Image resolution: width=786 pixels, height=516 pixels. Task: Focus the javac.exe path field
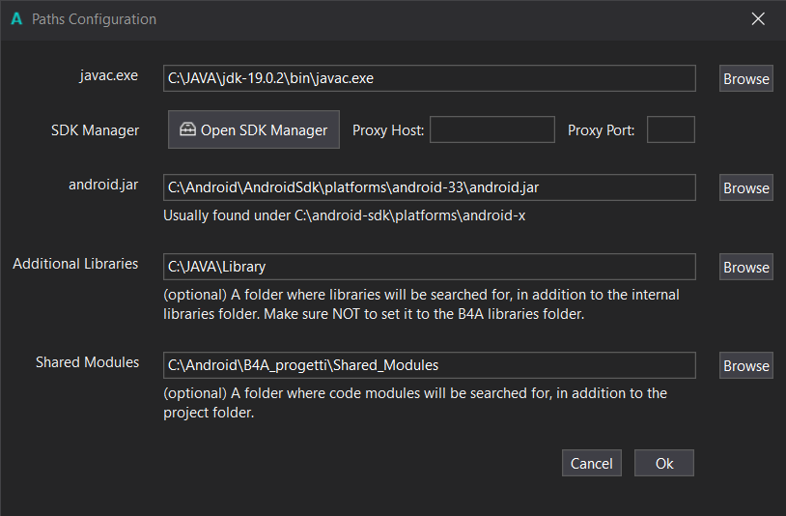[x=429, y=78]
